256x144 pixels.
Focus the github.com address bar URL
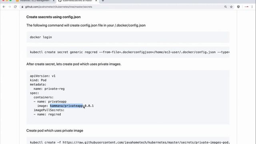(58, 7)
